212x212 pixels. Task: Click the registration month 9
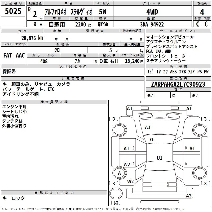pos(35,24)
